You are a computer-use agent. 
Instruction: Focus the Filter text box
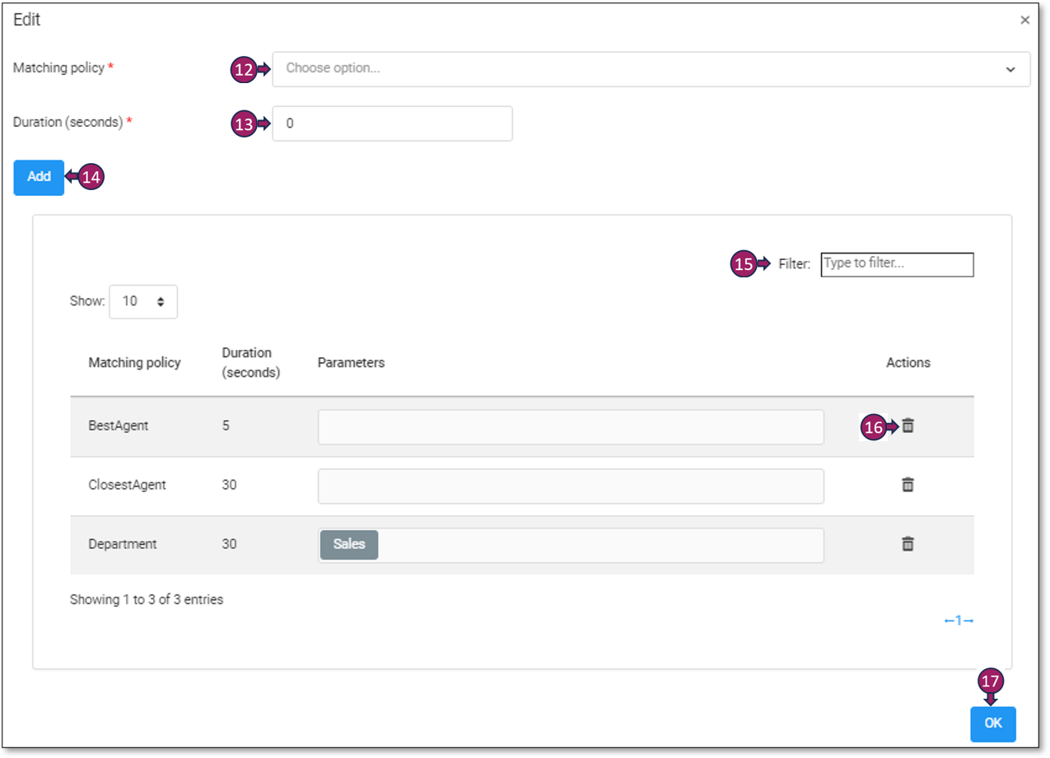(897, 264)
